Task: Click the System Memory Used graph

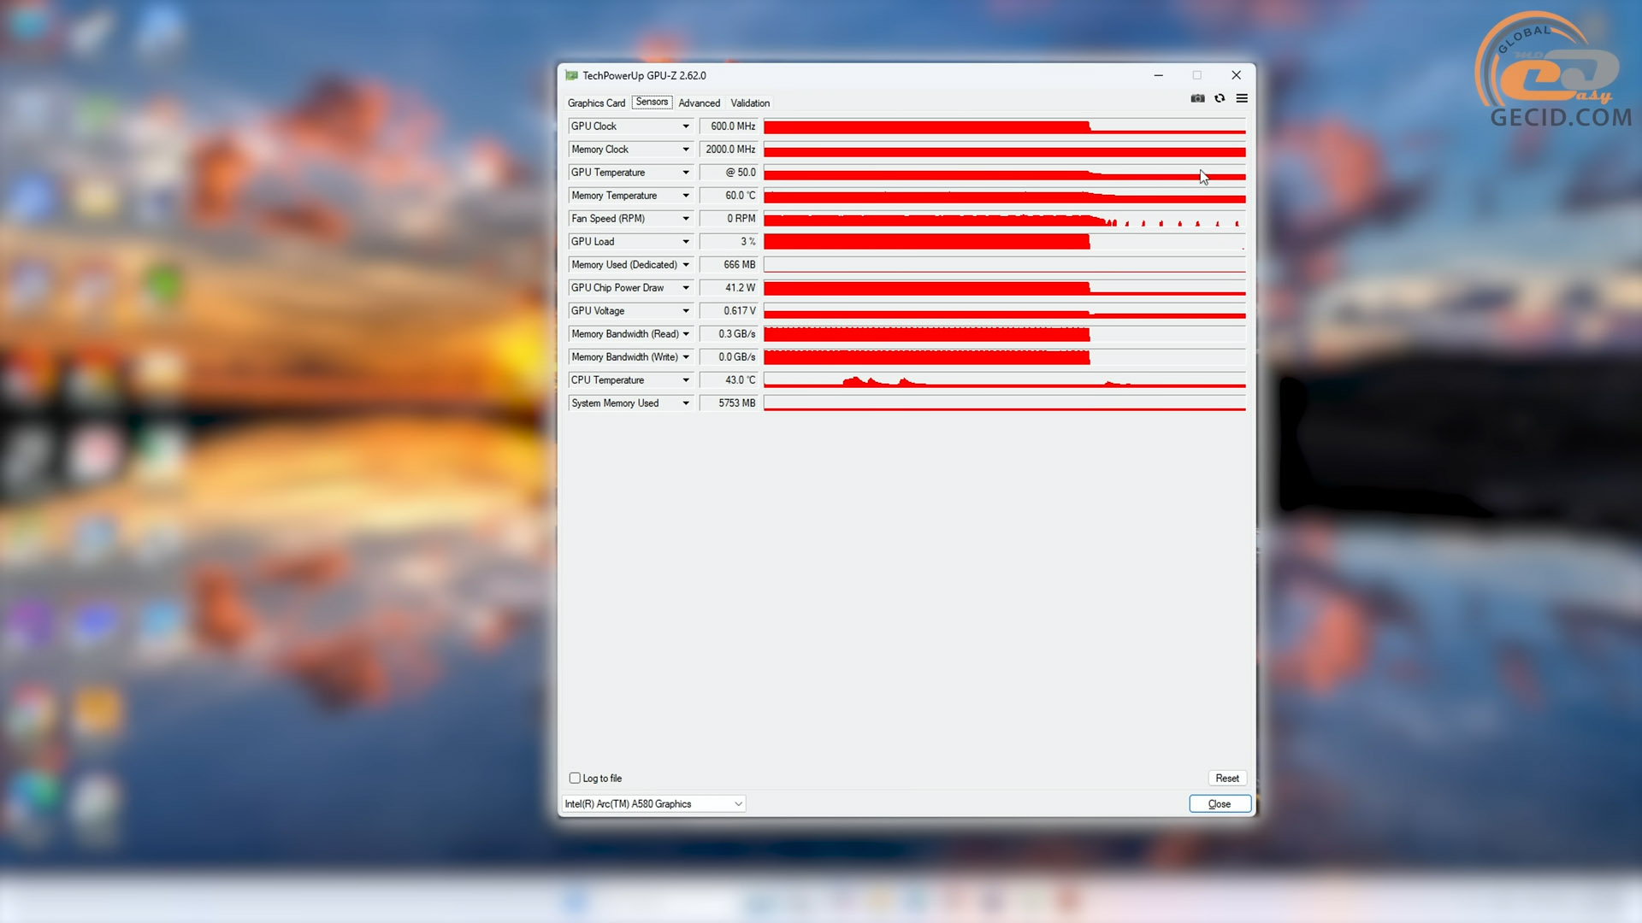Action: pyautogui.click(x=1004, y=403)
